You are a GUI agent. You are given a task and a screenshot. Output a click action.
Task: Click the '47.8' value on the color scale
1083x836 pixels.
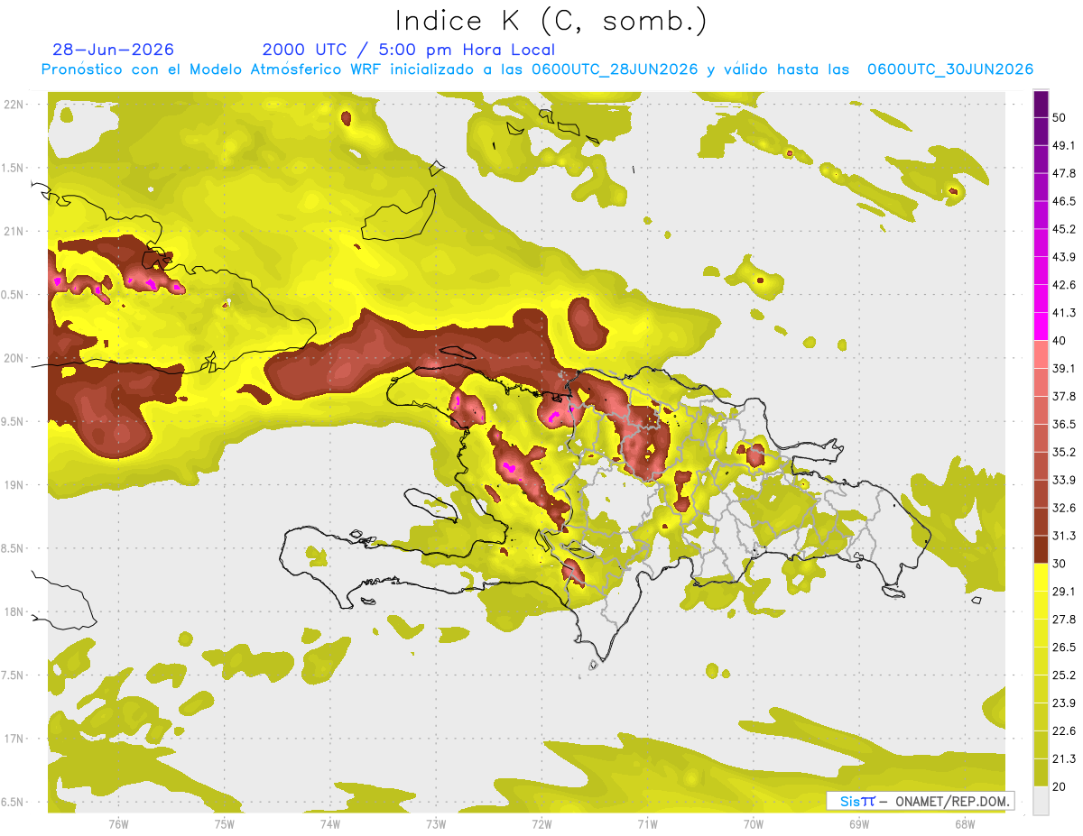pos(1064,173)
